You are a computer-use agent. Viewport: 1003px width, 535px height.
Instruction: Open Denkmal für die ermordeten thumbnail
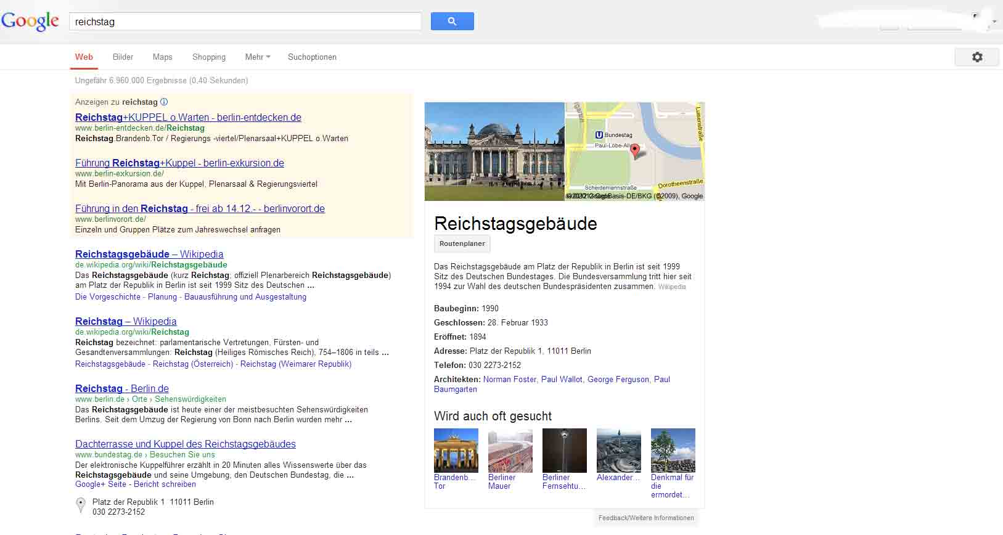coord(673,451)
